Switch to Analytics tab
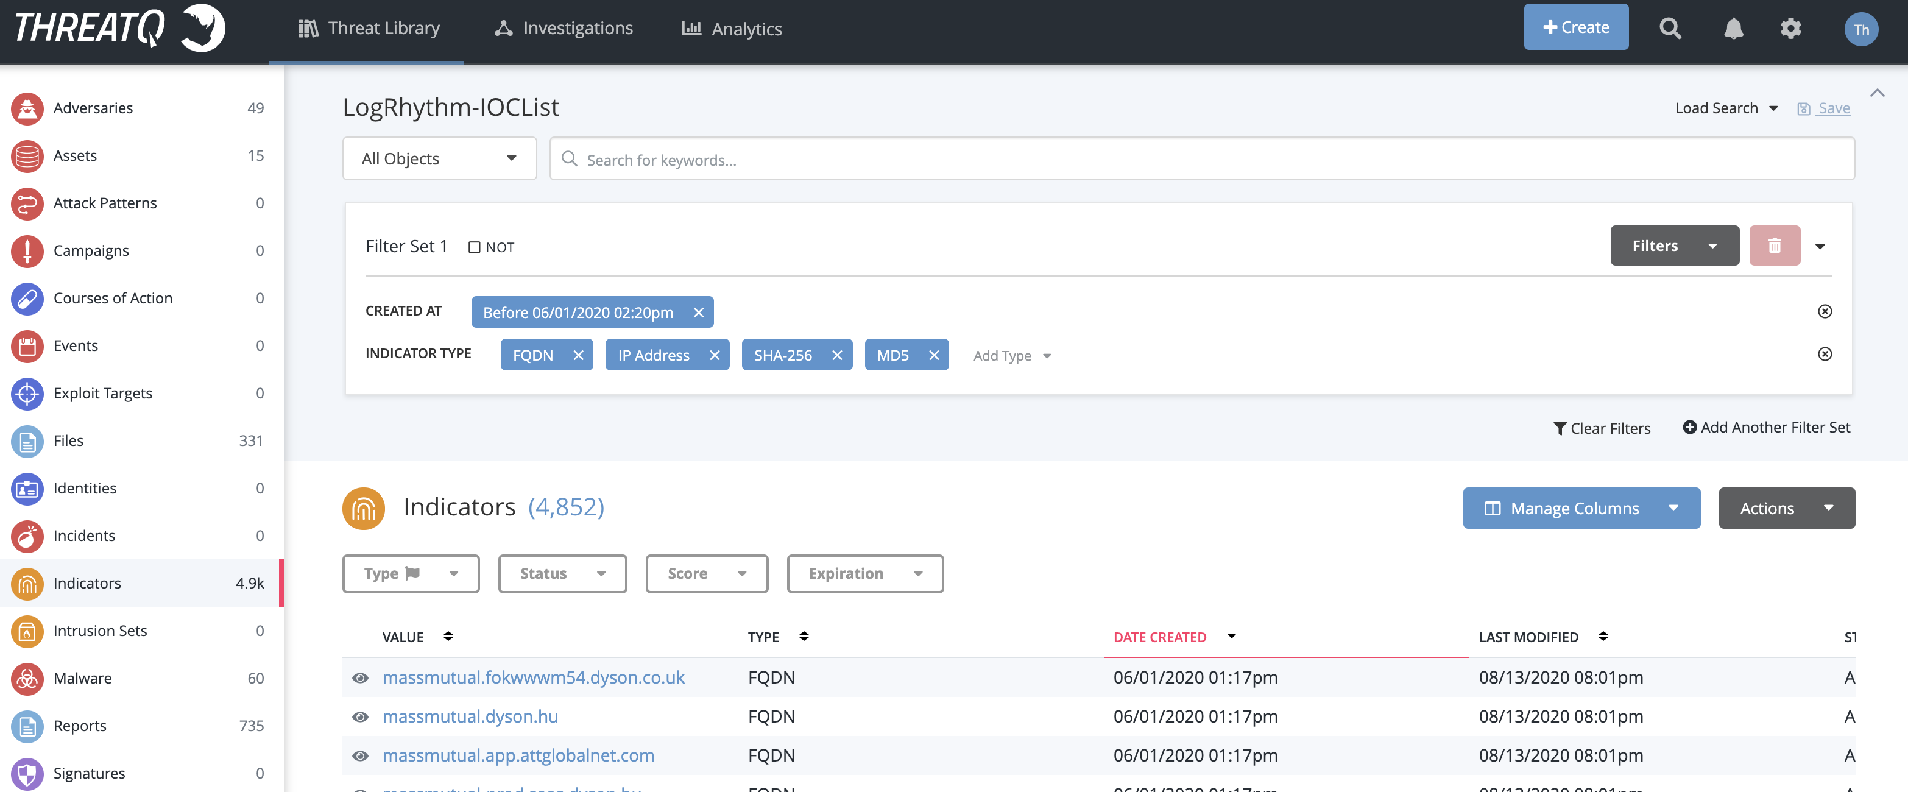The height and width of the screenshot is (792, 1908). point(731,29)
